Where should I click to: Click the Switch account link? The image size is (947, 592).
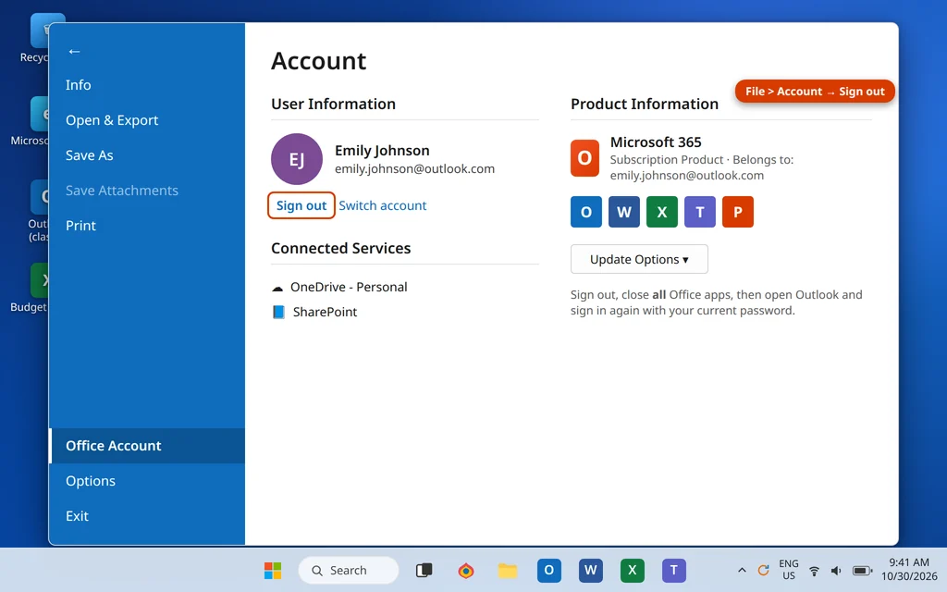(382, 205)
